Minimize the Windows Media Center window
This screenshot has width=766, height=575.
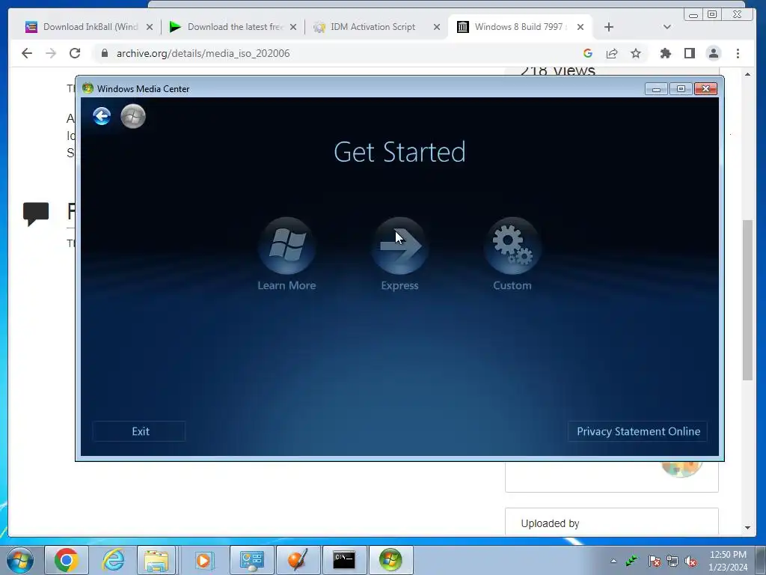click(656, 88)
